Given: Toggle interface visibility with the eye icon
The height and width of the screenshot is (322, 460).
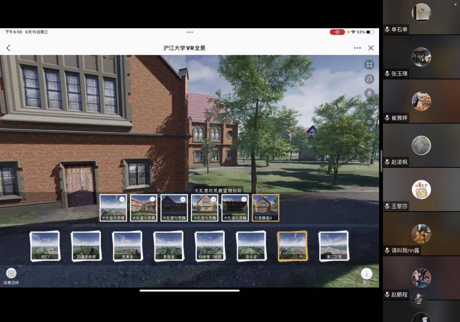Looking at the screenshot, I should [x=369, y=122].
